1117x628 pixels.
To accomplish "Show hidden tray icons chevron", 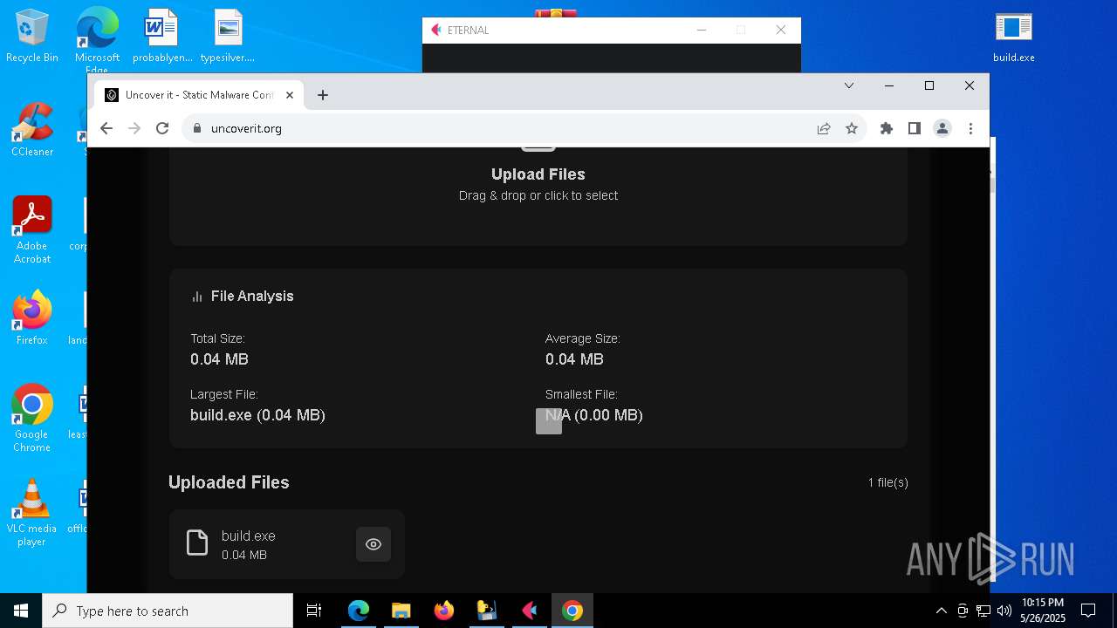I will coord(941,611).
